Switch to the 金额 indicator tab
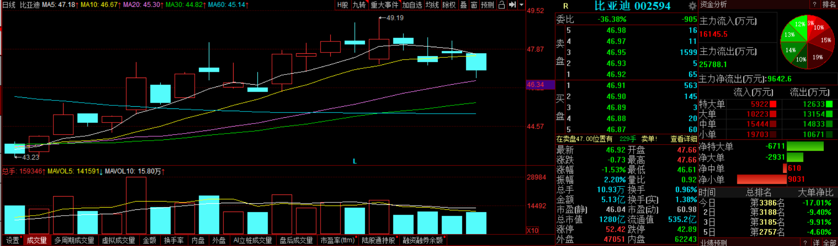 click(x=150, y=240)
